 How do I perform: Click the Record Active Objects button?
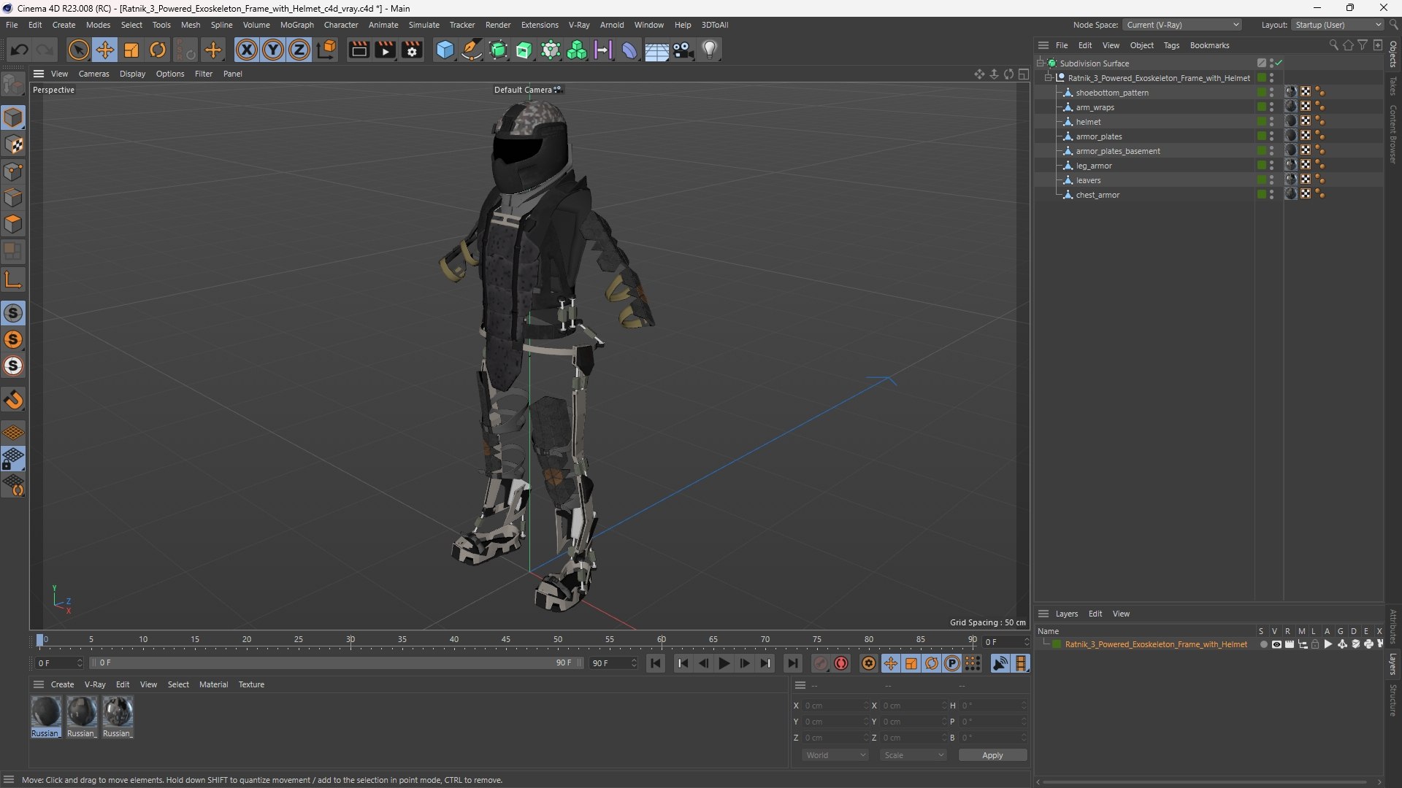[x=821, y=663]
